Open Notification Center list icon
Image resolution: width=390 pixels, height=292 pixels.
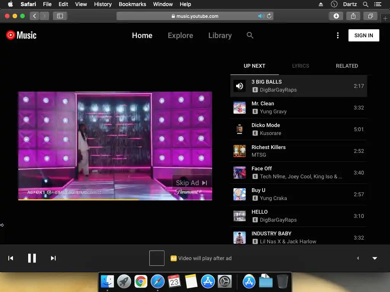click(377, 4)
